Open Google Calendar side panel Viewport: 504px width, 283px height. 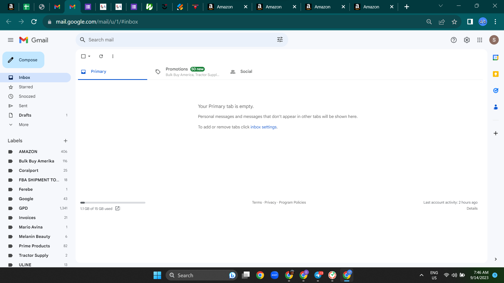tap(495, 58)
